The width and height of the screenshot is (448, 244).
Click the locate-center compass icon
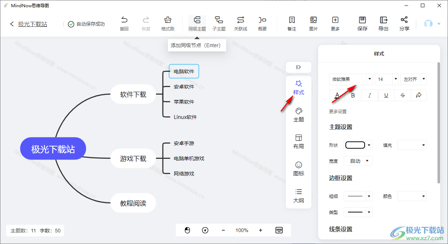(x=205, y=230)
